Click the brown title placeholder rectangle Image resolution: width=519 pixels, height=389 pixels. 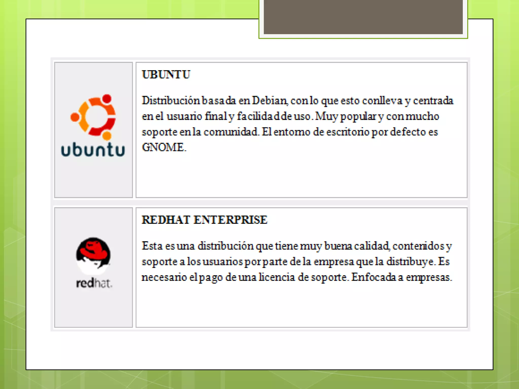point(363,17)
